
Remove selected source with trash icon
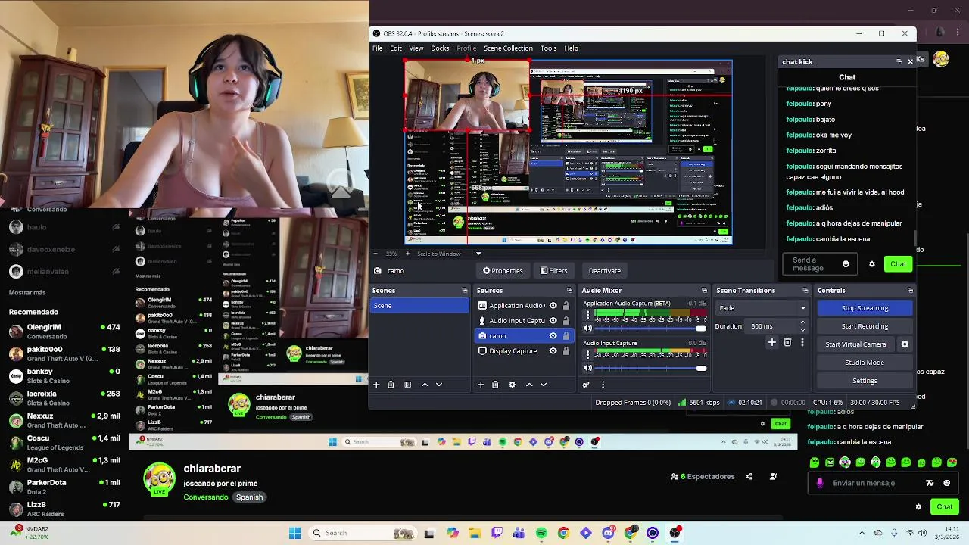495,385
